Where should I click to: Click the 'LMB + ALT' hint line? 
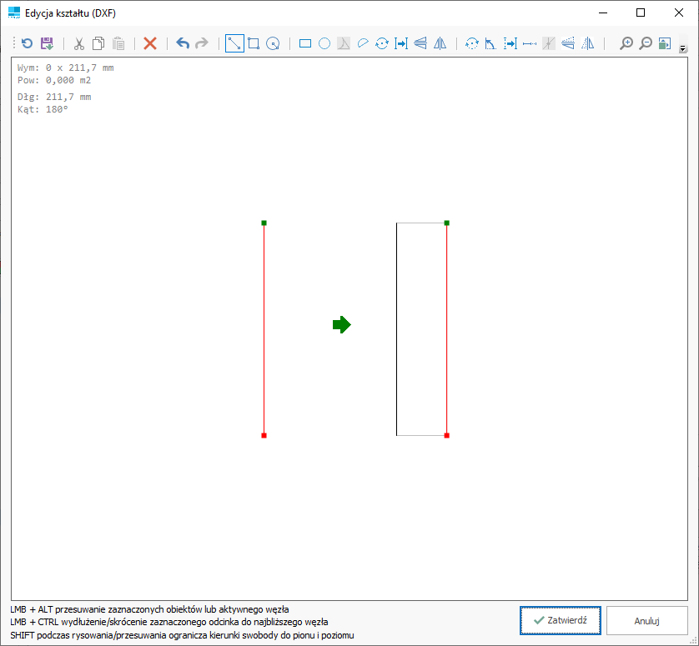tap(149, 609)
